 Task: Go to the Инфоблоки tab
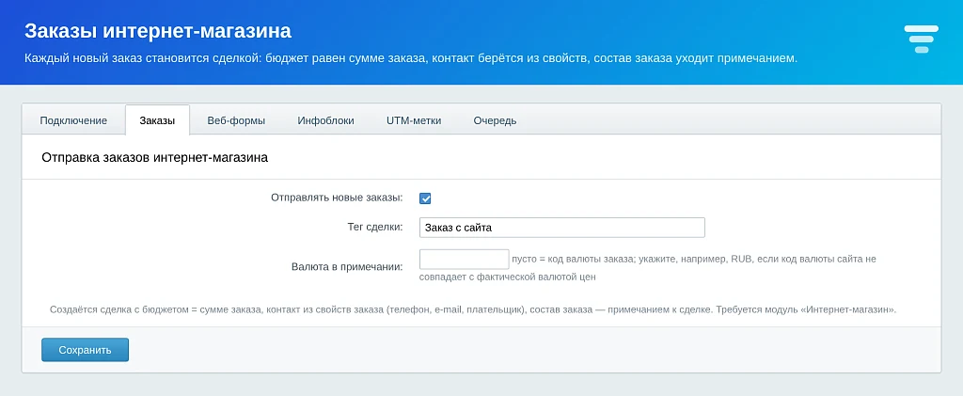pos(325,120)
